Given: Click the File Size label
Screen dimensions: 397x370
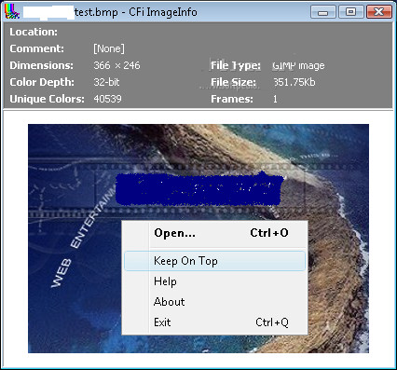Looking at the screenshot, I should pos(233,82).
